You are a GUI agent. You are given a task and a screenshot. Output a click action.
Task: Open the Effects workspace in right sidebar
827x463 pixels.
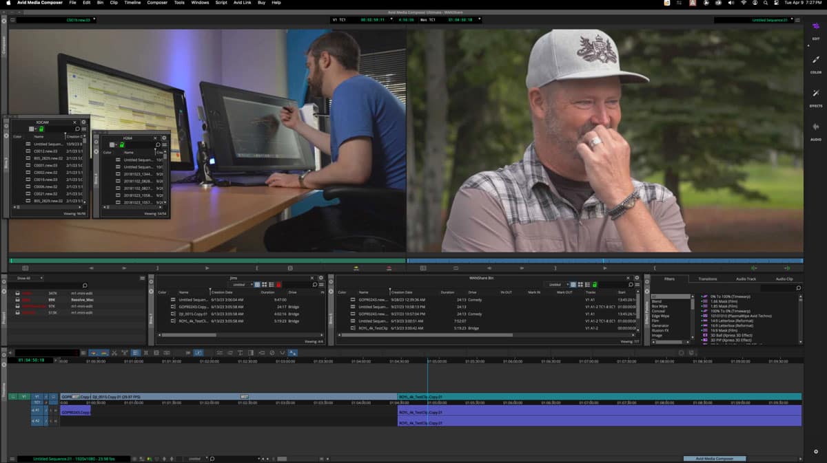point(816,97)
